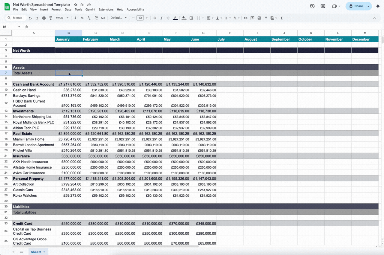Open the comments panel icon

point(323,6)
